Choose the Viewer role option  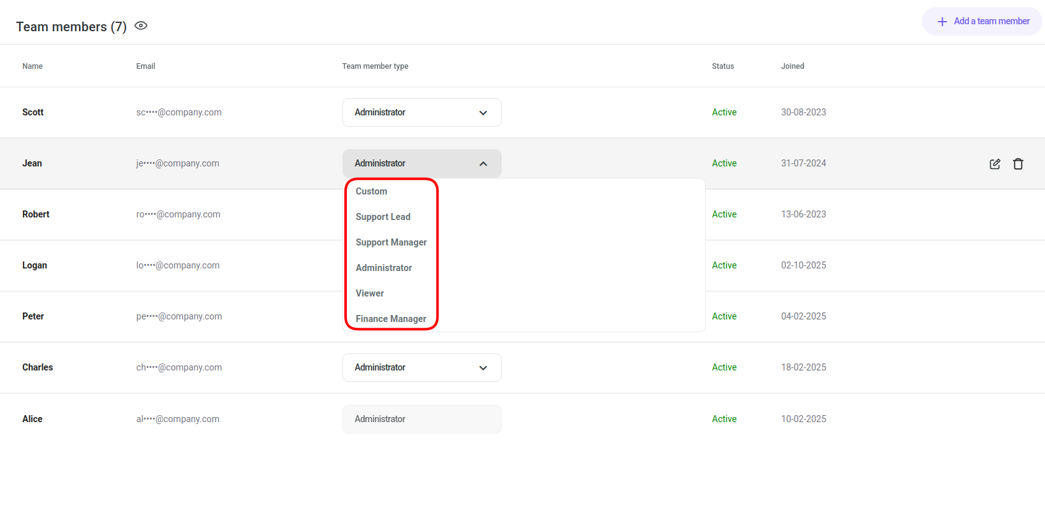[370, 293]
